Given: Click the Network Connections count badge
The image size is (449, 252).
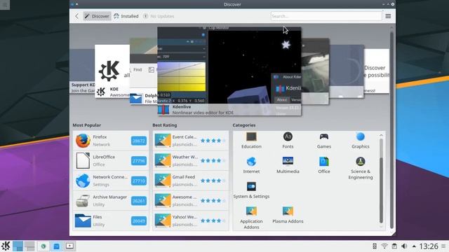Looking at the screenshot, I should 139,181.
